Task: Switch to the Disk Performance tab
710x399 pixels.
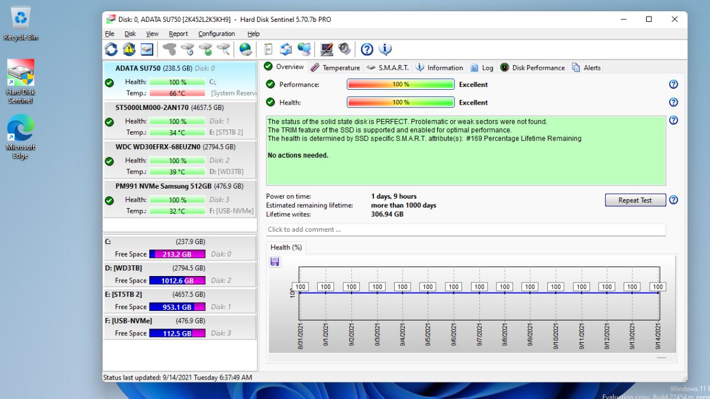Action: click(532, 67)
